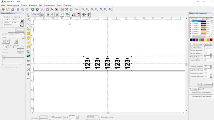
Task: Open the Помощь menu
Action: tap(67, 5)
